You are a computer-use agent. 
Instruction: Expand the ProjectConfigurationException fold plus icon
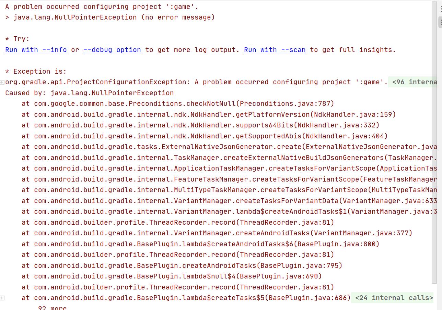2,82
